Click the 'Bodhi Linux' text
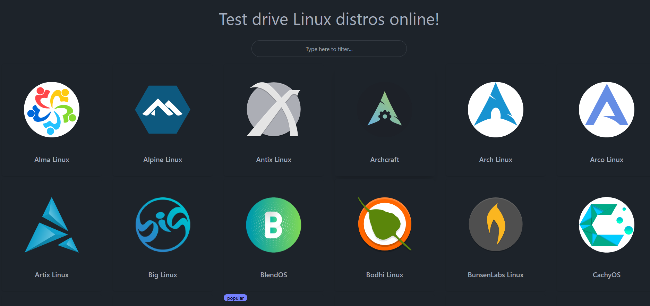Viewport: 650px width, 306px height. [385, 275]
